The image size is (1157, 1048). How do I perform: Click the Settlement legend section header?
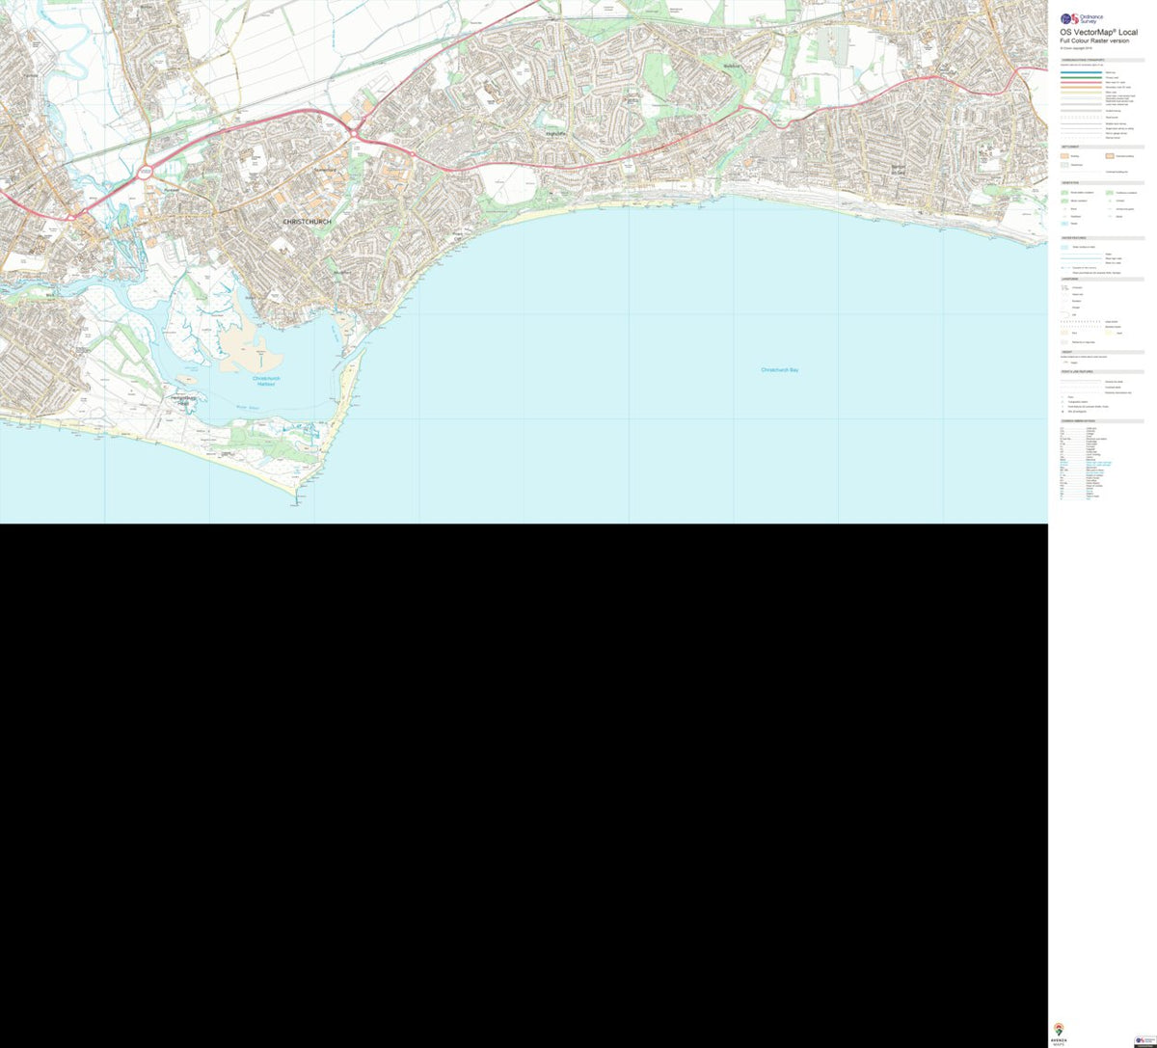tap(1102, 147)
